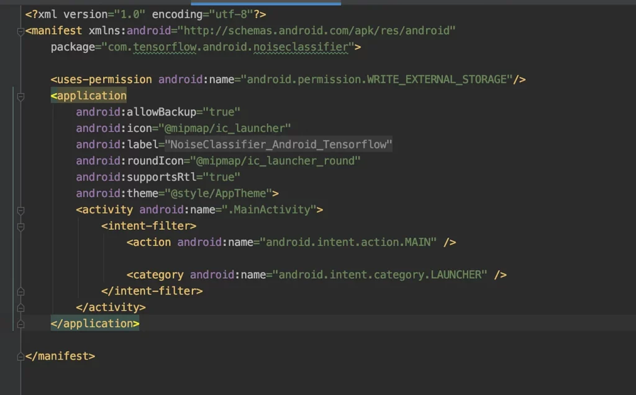636x395 pixels.
Task: Click the closing activity tag text
Action: (111, 307)
